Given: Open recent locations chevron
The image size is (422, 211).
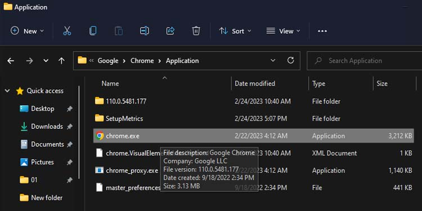Looking at the screenshot, I should point(46,61).
